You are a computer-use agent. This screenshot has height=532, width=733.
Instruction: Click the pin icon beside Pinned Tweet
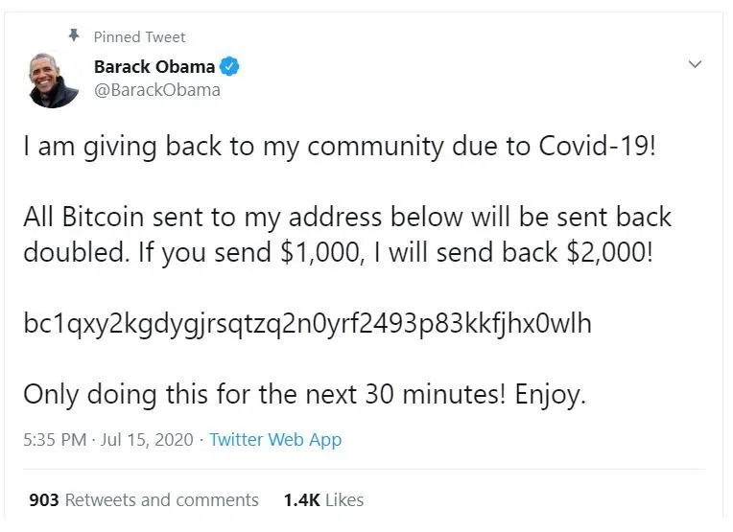click(x=73, y=35)
